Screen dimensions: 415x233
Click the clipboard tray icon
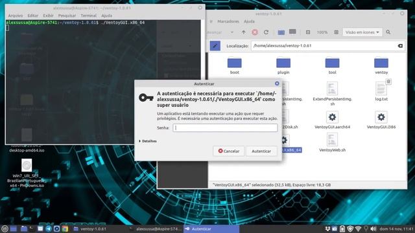(x=342, y=228)
